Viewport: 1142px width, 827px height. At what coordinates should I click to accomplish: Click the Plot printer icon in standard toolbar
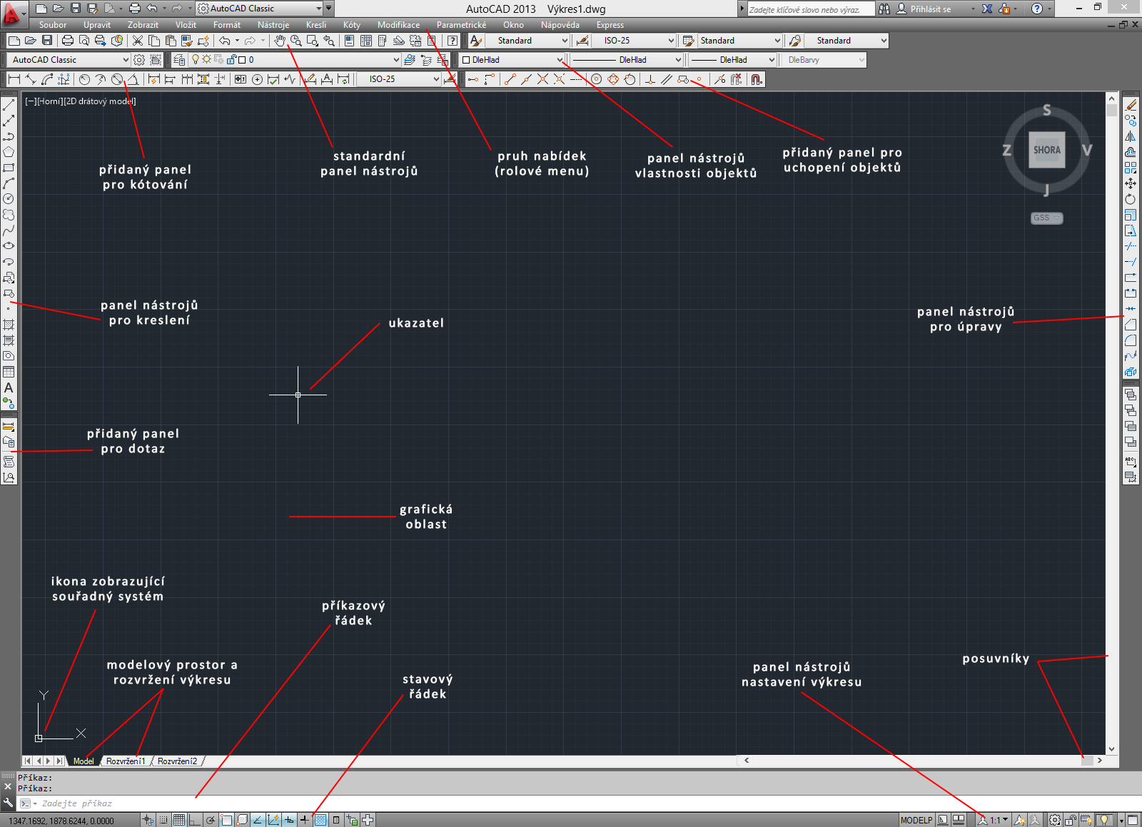68,41
